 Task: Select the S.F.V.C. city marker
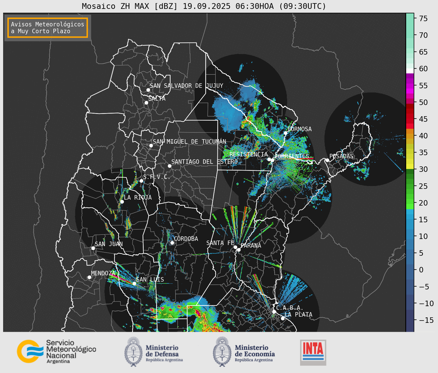tap(141, 181)
